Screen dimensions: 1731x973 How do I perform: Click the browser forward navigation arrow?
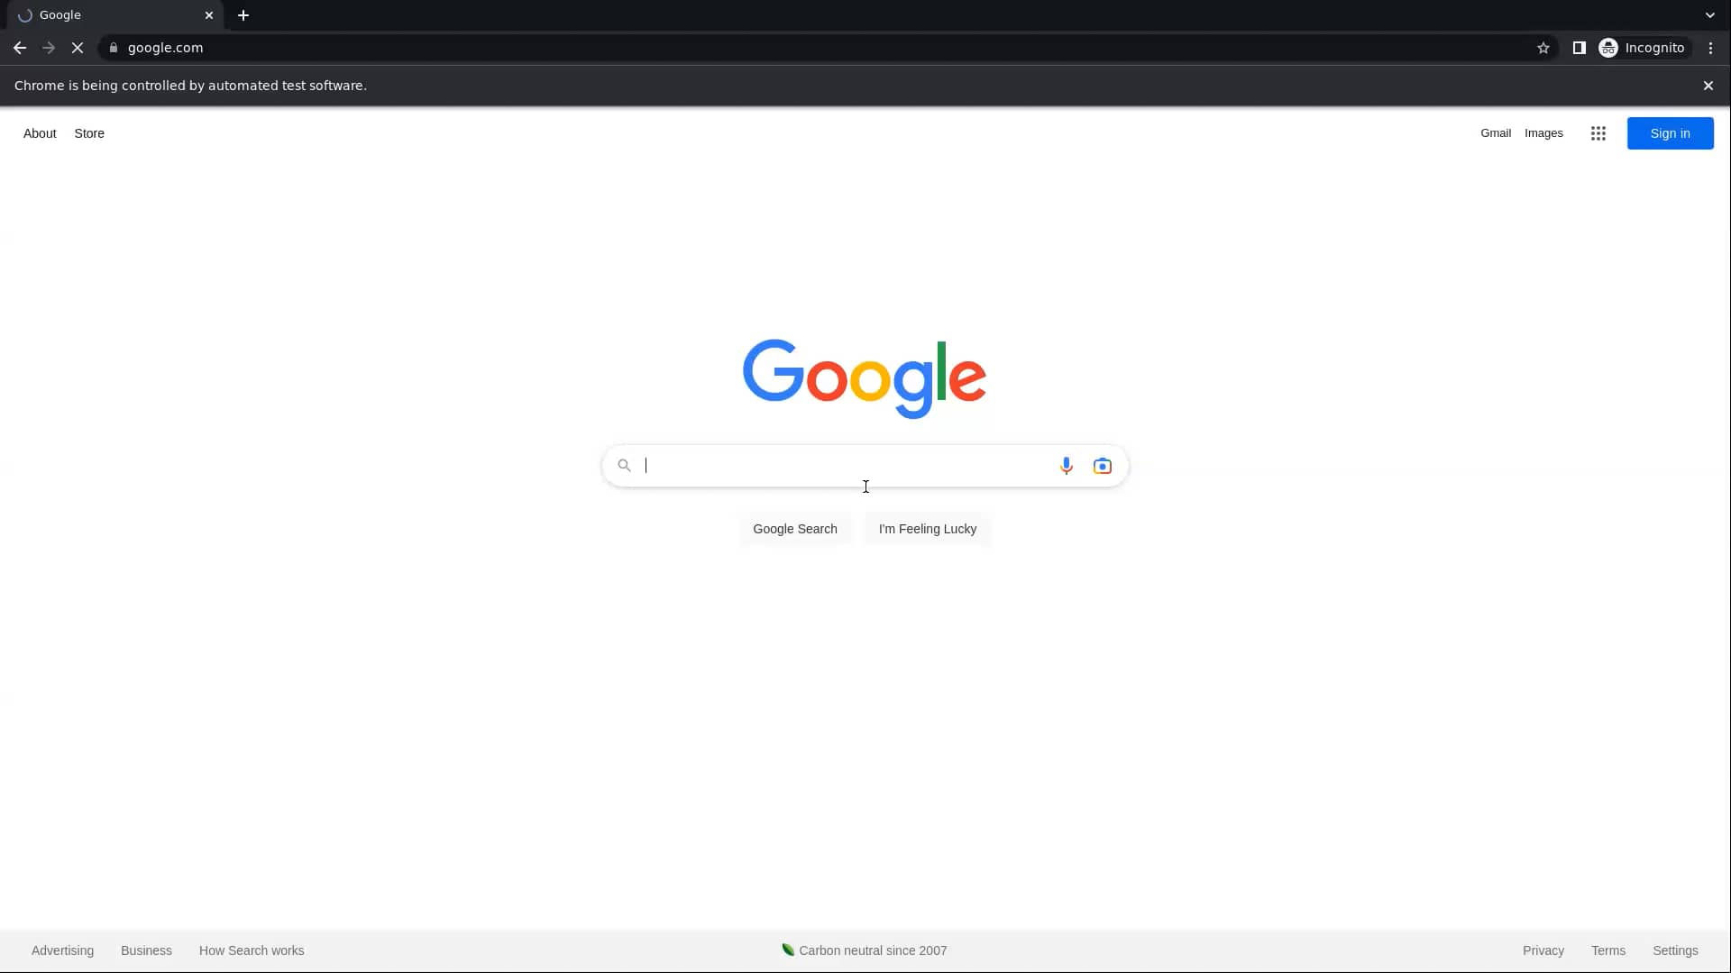click(48, 48)
